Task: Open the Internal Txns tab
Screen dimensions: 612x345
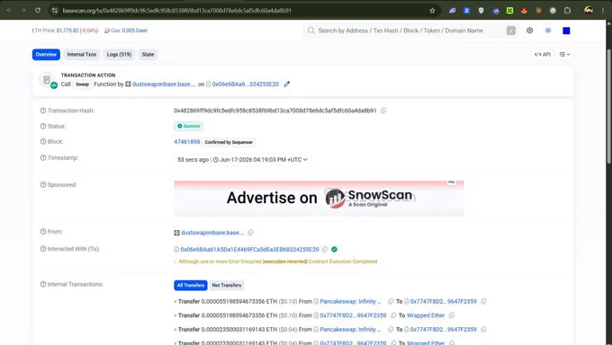Action: coord(82,55)
